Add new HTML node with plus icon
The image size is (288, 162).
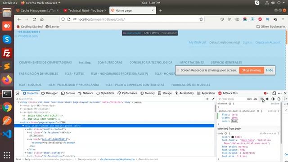tap(207, 99)
